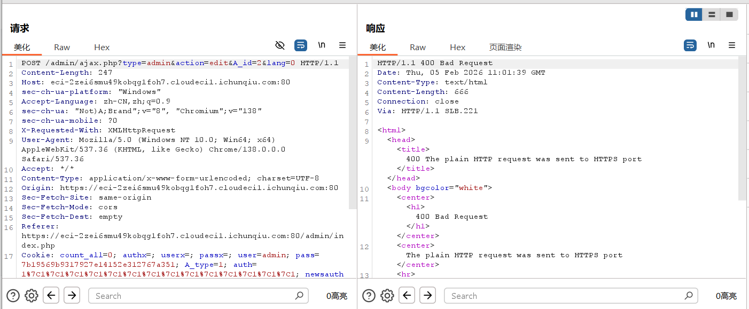Select side-by-side split layout icon

click(694, 15)
